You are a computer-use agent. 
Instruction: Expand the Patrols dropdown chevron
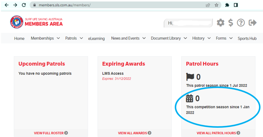tap(81, 38)
